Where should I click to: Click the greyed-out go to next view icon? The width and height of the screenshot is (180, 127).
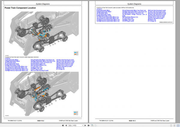click(x=95, y=126)
